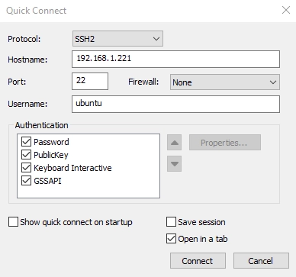296x277 pixels.
Task: Disable GSSAPI authentication
Action: (x=26, y=181)
